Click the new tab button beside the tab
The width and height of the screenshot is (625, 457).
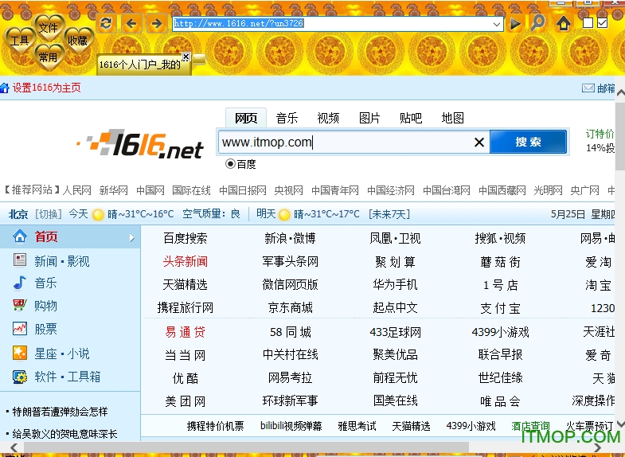pos(199,59)
